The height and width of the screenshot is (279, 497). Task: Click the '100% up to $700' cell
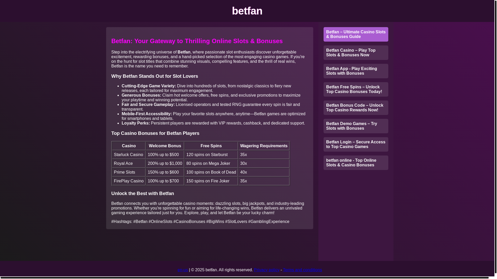165,181
